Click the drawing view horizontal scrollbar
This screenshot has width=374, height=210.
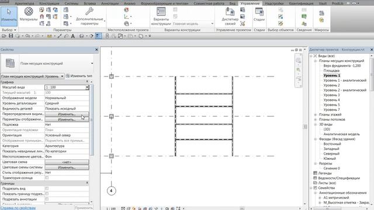pos(241,208)
